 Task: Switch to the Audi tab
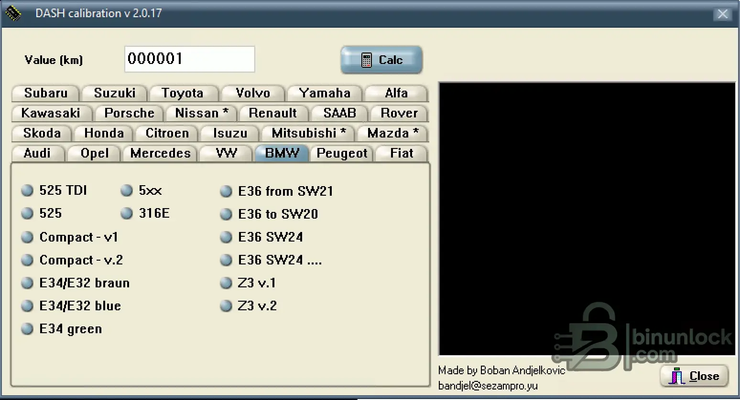point(37,153)
